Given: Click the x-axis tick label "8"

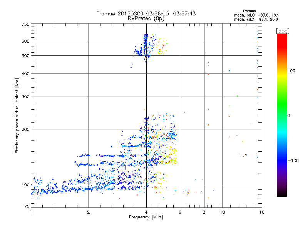Looking at the screenshot, I should click(x=204, y=212).
